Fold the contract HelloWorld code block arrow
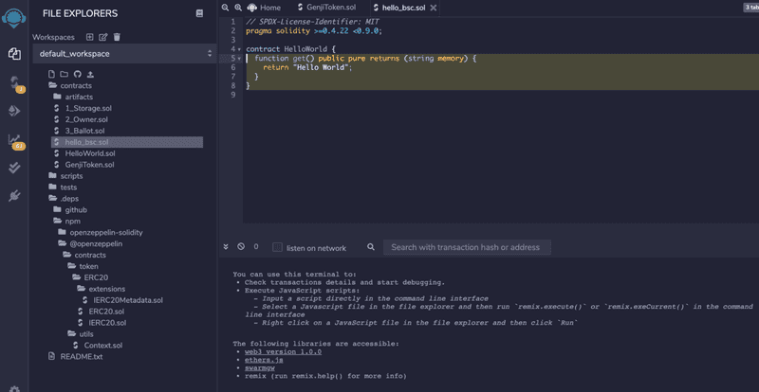Image resolution: width=759 pixels, height=392 pixels. (238, 48)
